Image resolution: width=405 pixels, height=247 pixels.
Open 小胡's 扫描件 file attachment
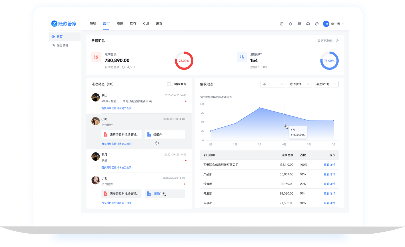point(165,134)
